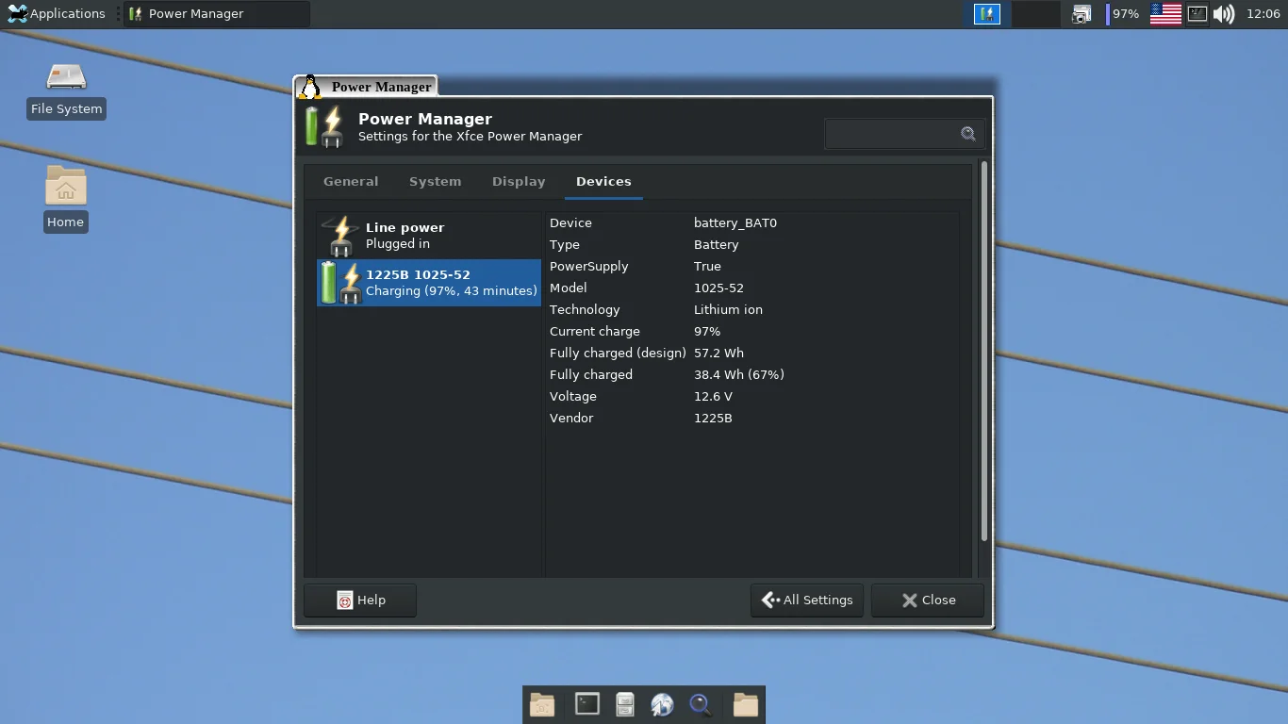
Task: Click the volume speaker icon
Action: pos(1224,13)
